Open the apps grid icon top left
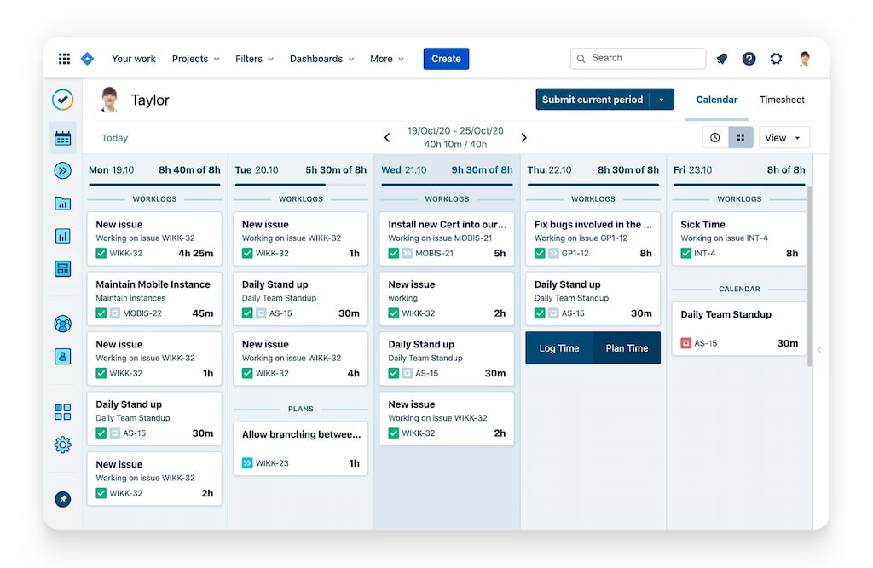Image resolution: width=873 pixels, height=568 pixels. click(x=64, y=58)
